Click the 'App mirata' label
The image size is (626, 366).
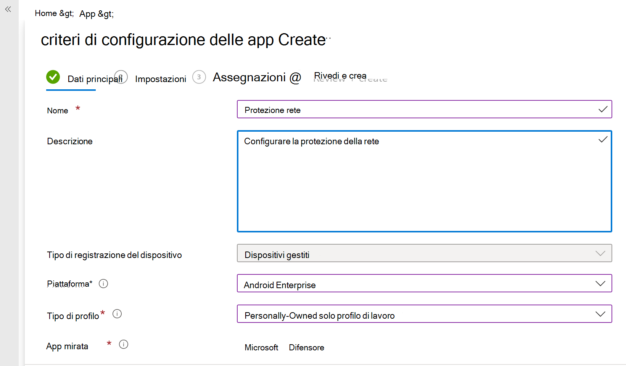(67, 346)
